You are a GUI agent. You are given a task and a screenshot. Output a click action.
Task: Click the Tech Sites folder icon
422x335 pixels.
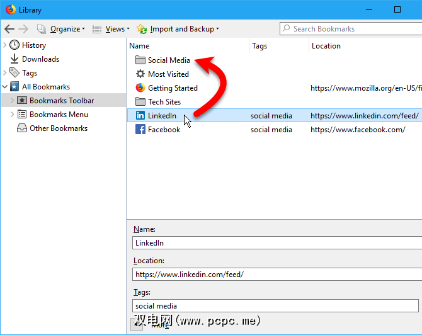point(140,102)
